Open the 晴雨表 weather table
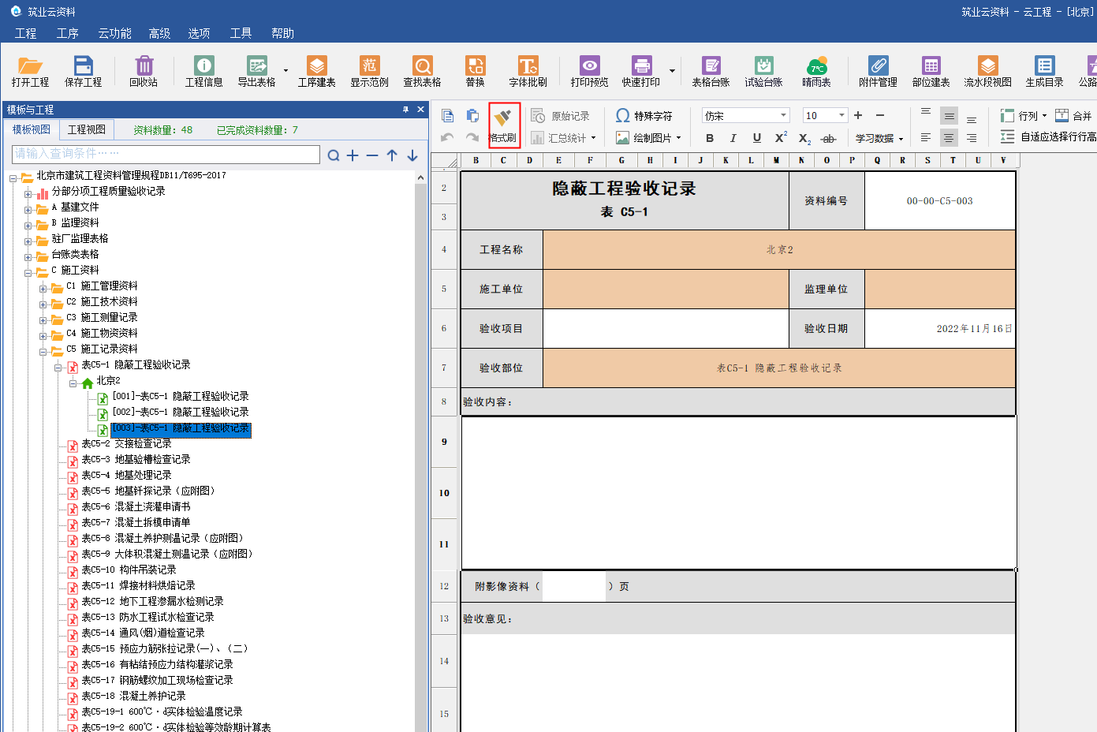The image size is (1097, 732). (817, 71)
